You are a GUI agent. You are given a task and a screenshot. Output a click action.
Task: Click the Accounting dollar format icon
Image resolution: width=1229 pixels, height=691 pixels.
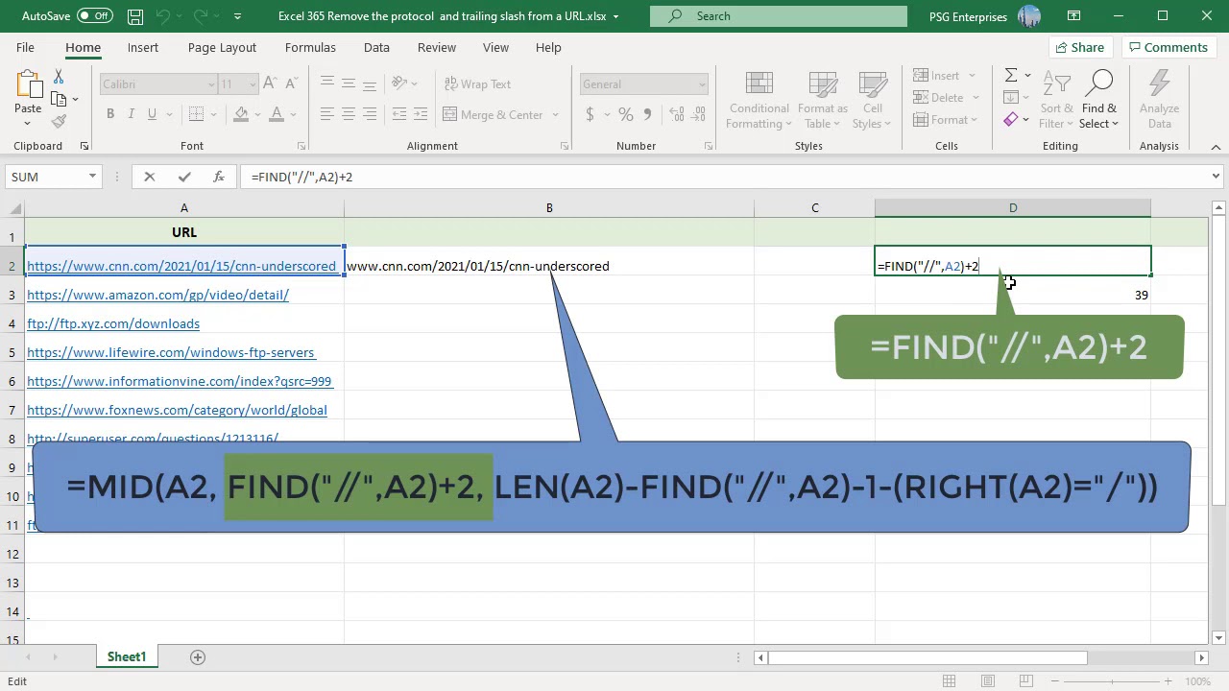[590, 114]
